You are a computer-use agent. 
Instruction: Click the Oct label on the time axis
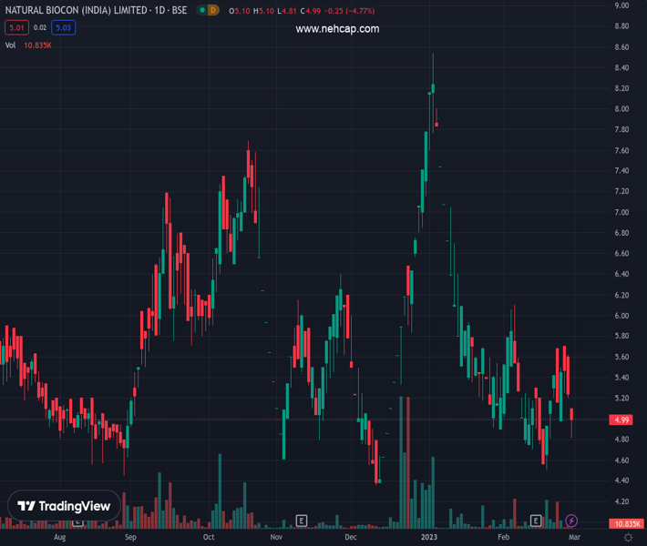[209, 538]
